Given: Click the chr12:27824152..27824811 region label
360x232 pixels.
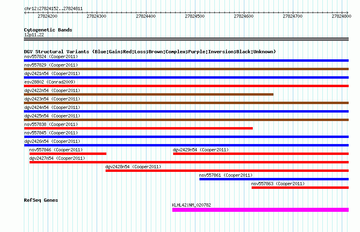Looking at the screenshot, I should [53, 9].
